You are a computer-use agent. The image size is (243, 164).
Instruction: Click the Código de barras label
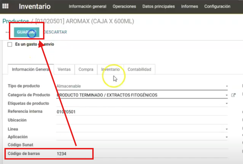tap(24, 153)
